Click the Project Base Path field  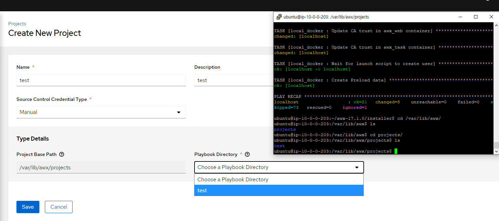pos(101,167)
